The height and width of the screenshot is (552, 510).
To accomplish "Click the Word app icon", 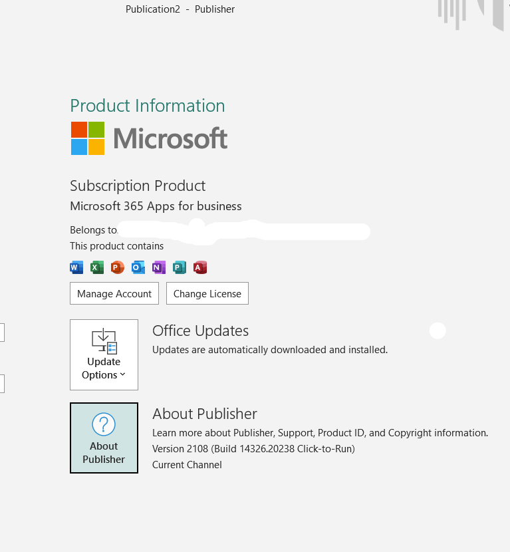I will (76, 267).
